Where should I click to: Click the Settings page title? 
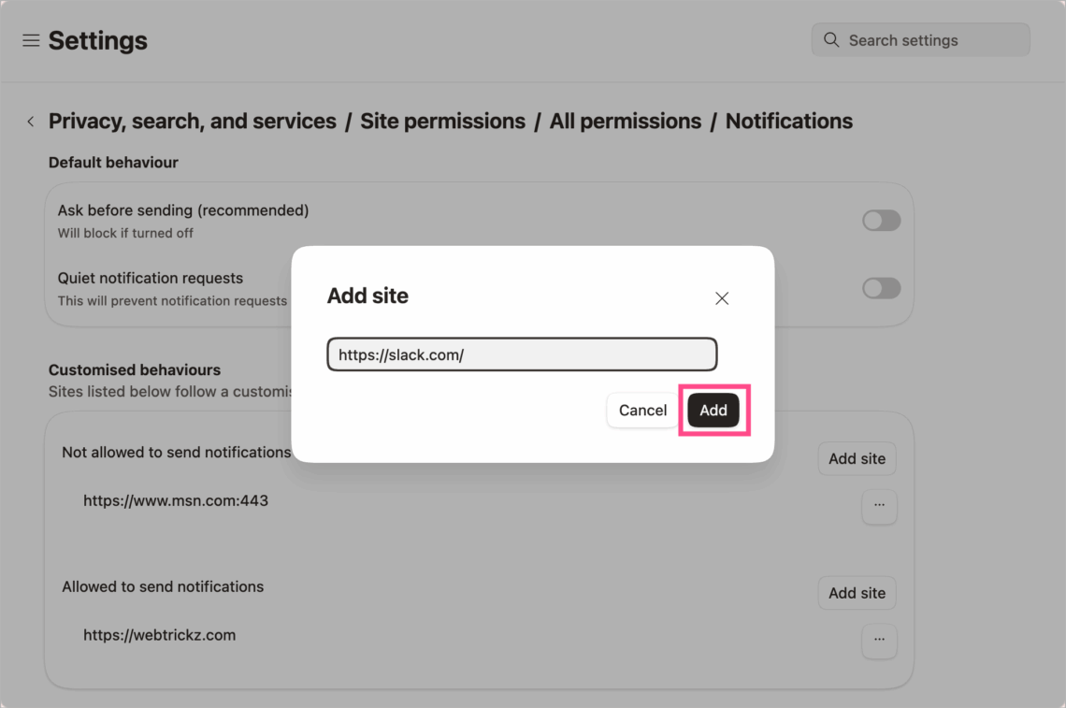click(x=98, y=41)
